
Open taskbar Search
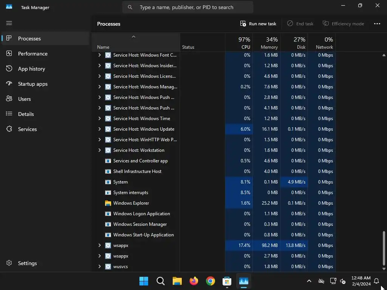[x=160, y=281]
